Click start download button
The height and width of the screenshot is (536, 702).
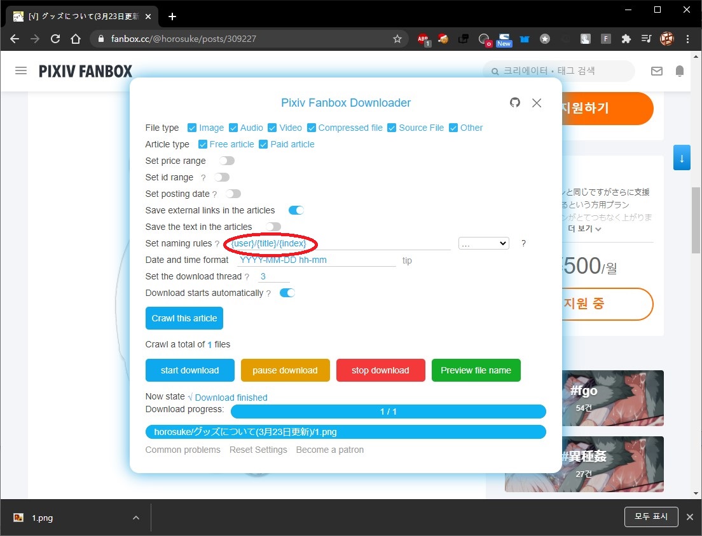click(x=190, y=370)
